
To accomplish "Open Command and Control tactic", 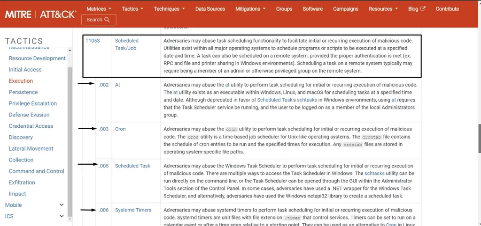I will pos(37,171).
